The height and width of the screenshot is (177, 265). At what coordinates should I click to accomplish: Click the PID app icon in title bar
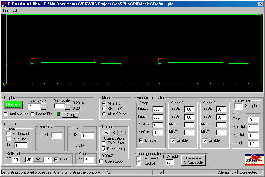[x=4, y=4]
